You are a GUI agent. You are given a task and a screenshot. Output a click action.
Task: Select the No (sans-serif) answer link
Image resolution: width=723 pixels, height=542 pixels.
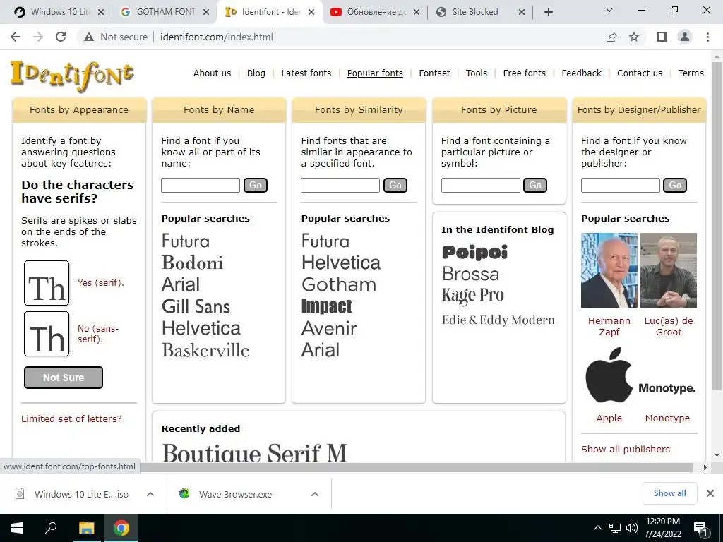tap(97, 334)
